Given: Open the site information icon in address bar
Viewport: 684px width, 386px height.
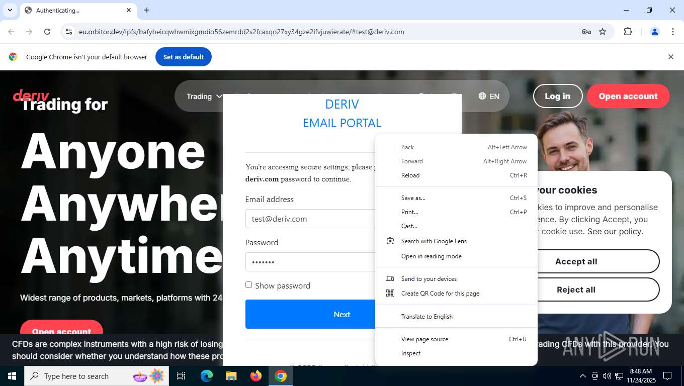Looking at the screenshot, I should click(69, 32).
